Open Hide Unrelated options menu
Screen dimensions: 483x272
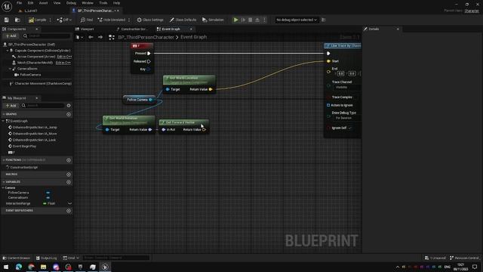tap(129, 20)
